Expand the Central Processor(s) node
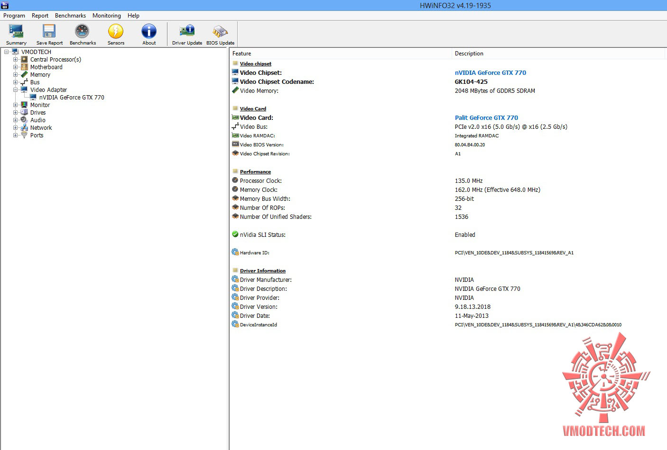The image size is (667, 450). click(x=16, y=60)
